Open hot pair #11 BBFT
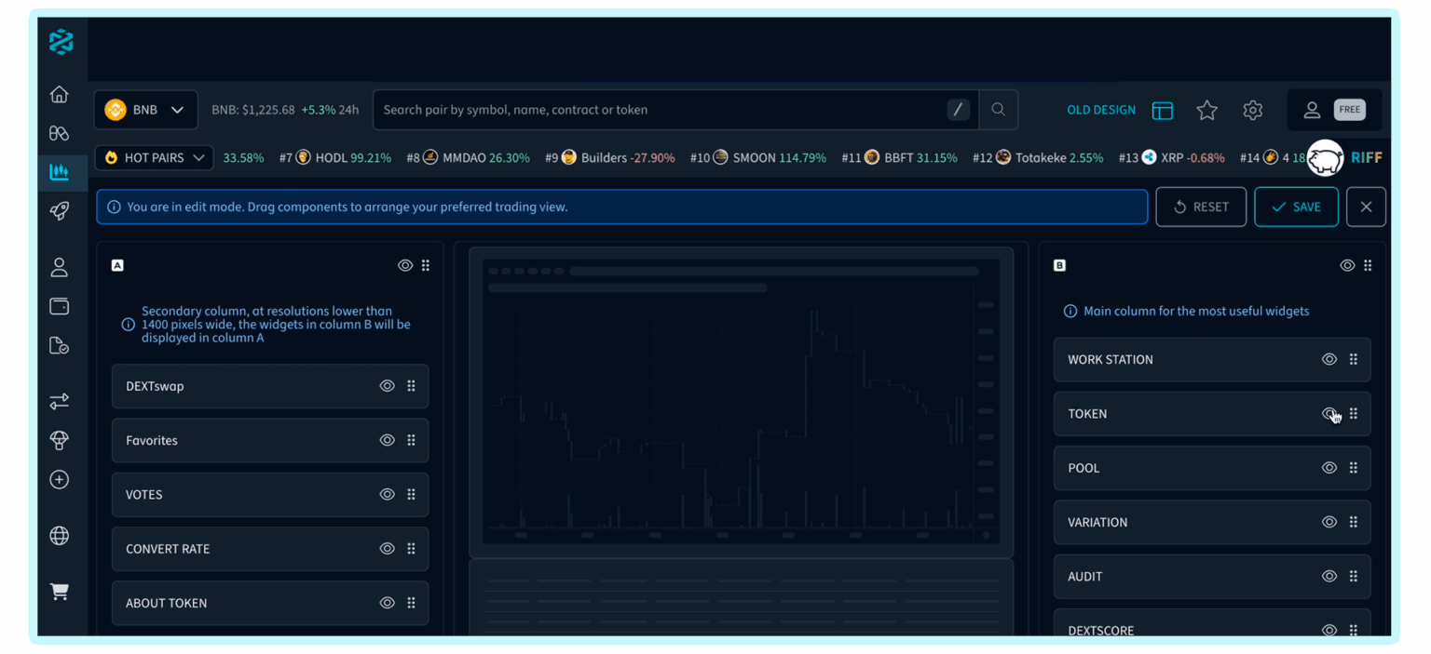Image resolution: width=1431 pixels, height=654 pixels. [899, 158]
